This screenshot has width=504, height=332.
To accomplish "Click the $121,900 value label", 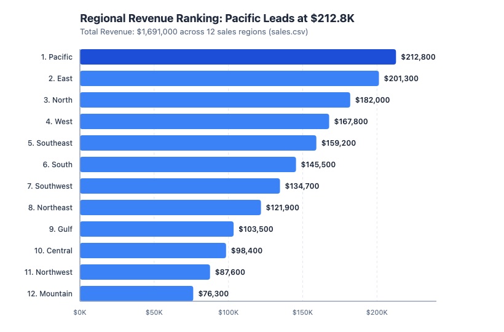I will (x=283, y=208).
